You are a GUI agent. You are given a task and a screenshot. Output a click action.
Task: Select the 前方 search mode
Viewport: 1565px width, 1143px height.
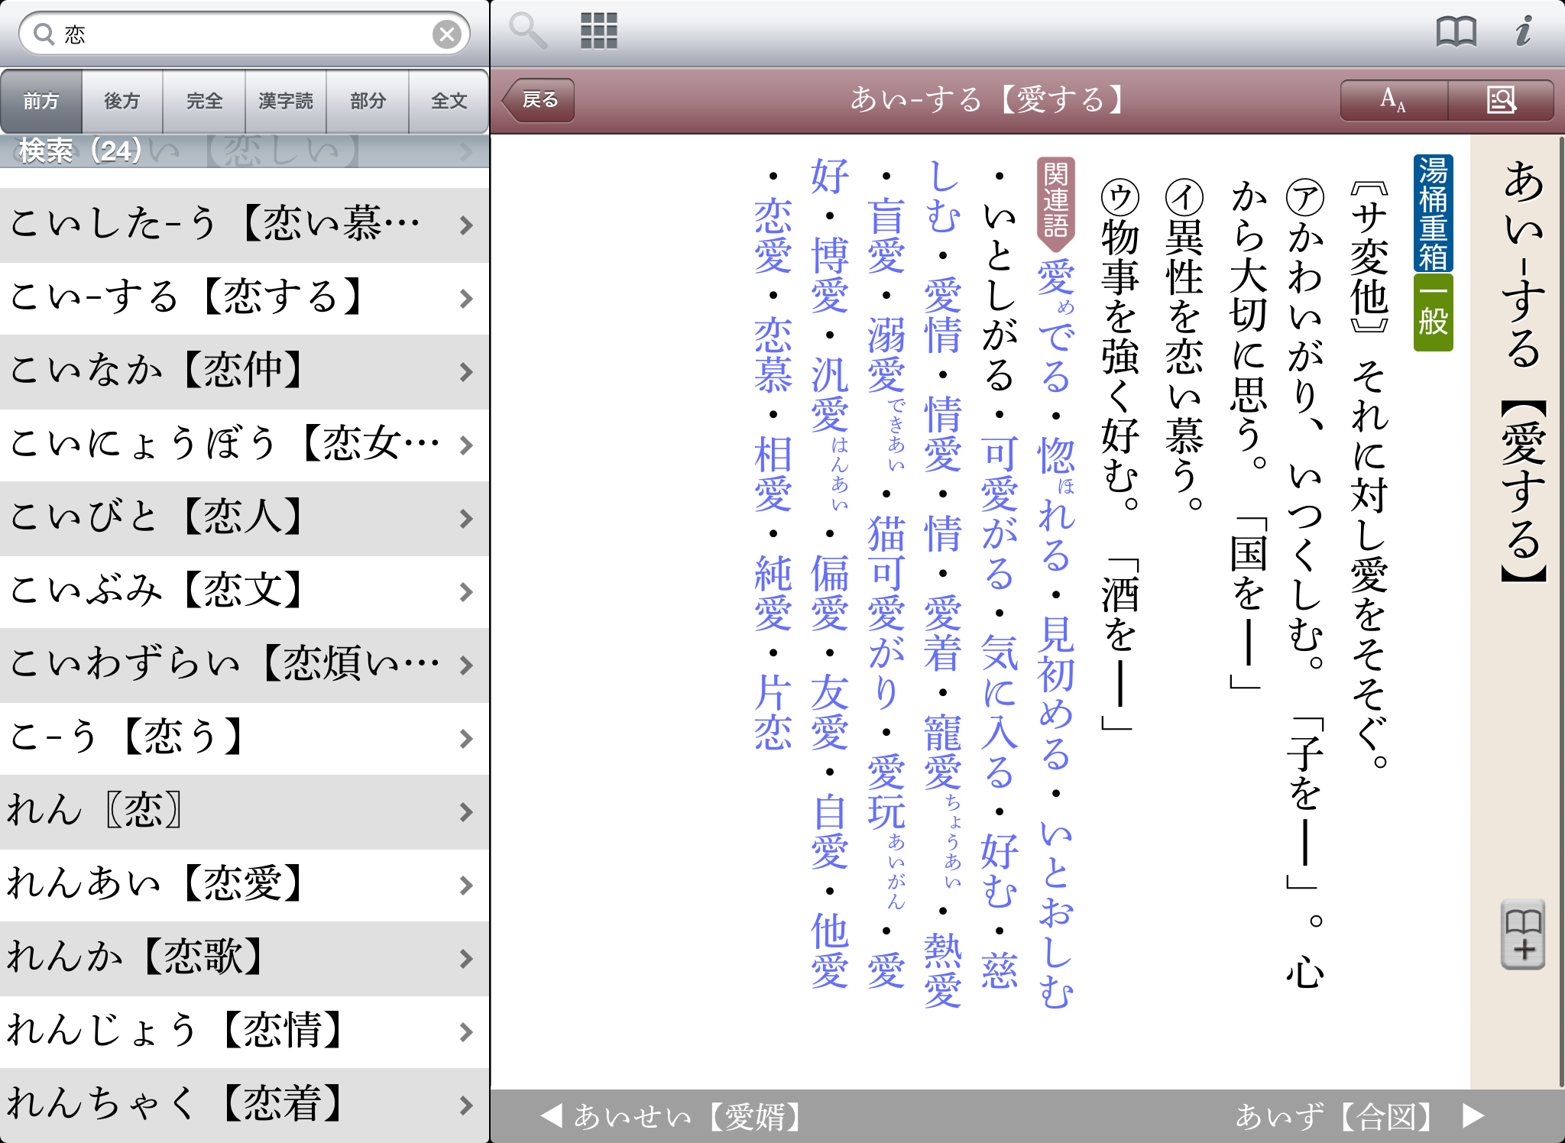coord(41,101)
